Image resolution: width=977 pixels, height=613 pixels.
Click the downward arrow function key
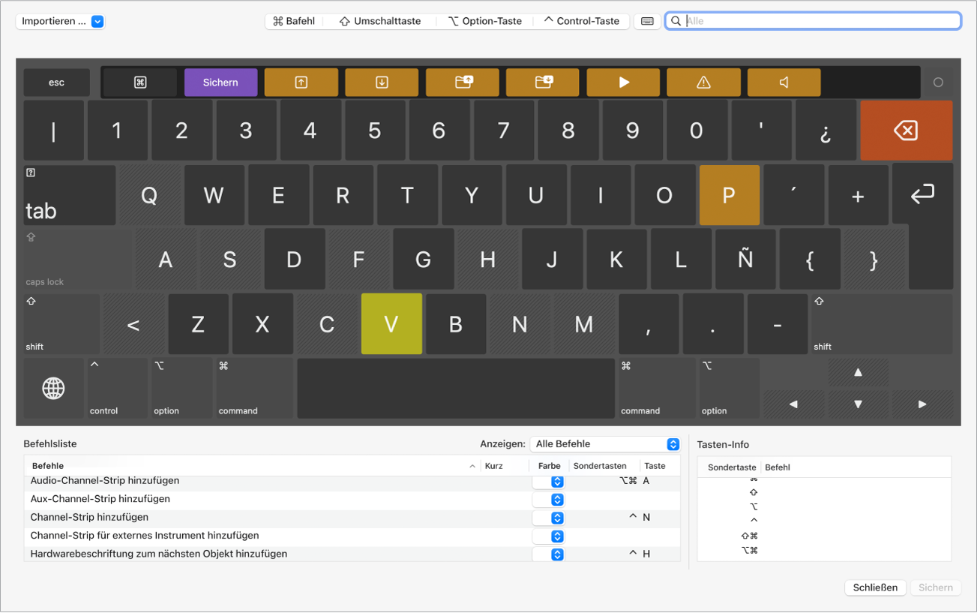(x=382, y=83)
